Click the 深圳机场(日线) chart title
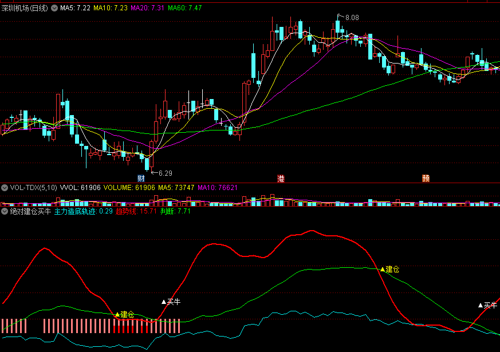The width and height of the screenshot is (500, 352). [x=25, y=8]
